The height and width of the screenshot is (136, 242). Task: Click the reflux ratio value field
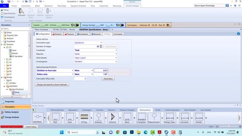[x=101, y=74]
